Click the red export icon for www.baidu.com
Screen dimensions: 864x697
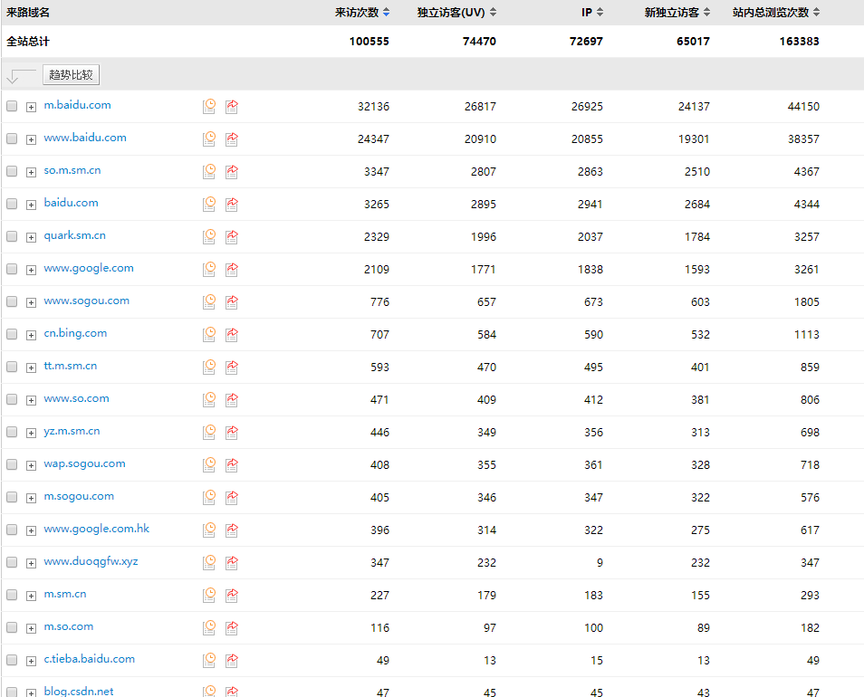(232, 138)
